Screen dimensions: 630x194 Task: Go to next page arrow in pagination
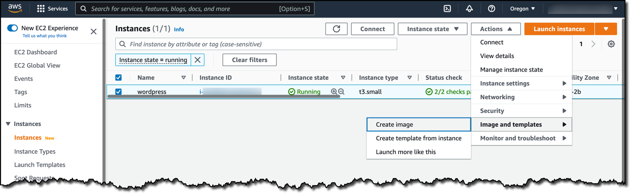(x=593, y=44)
